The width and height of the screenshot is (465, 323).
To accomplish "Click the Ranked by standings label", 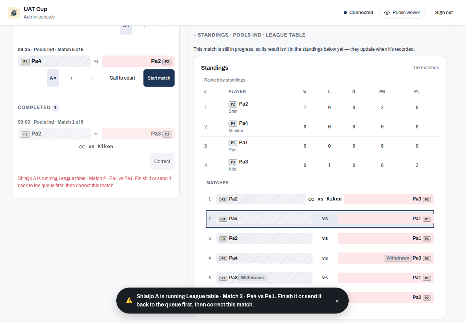I will pos(225,80).
